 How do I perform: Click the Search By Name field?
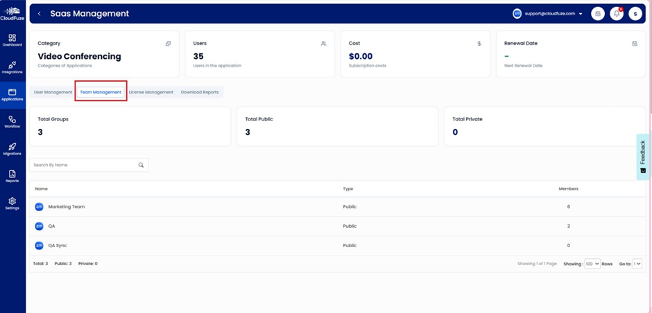point(83,166)
